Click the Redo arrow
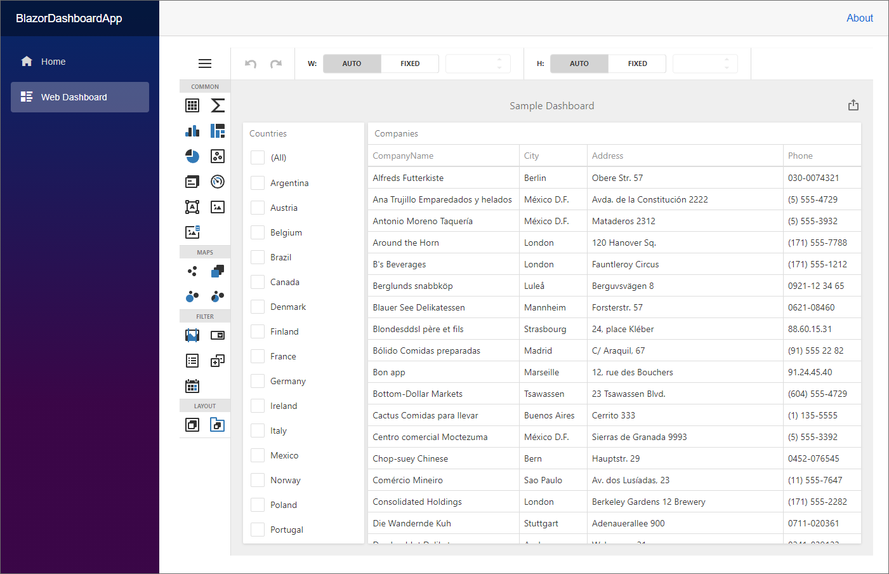 [x=276, y=63]
